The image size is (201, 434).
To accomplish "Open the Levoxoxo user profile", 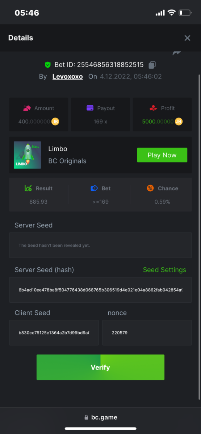I will click(x=68, y=77).
